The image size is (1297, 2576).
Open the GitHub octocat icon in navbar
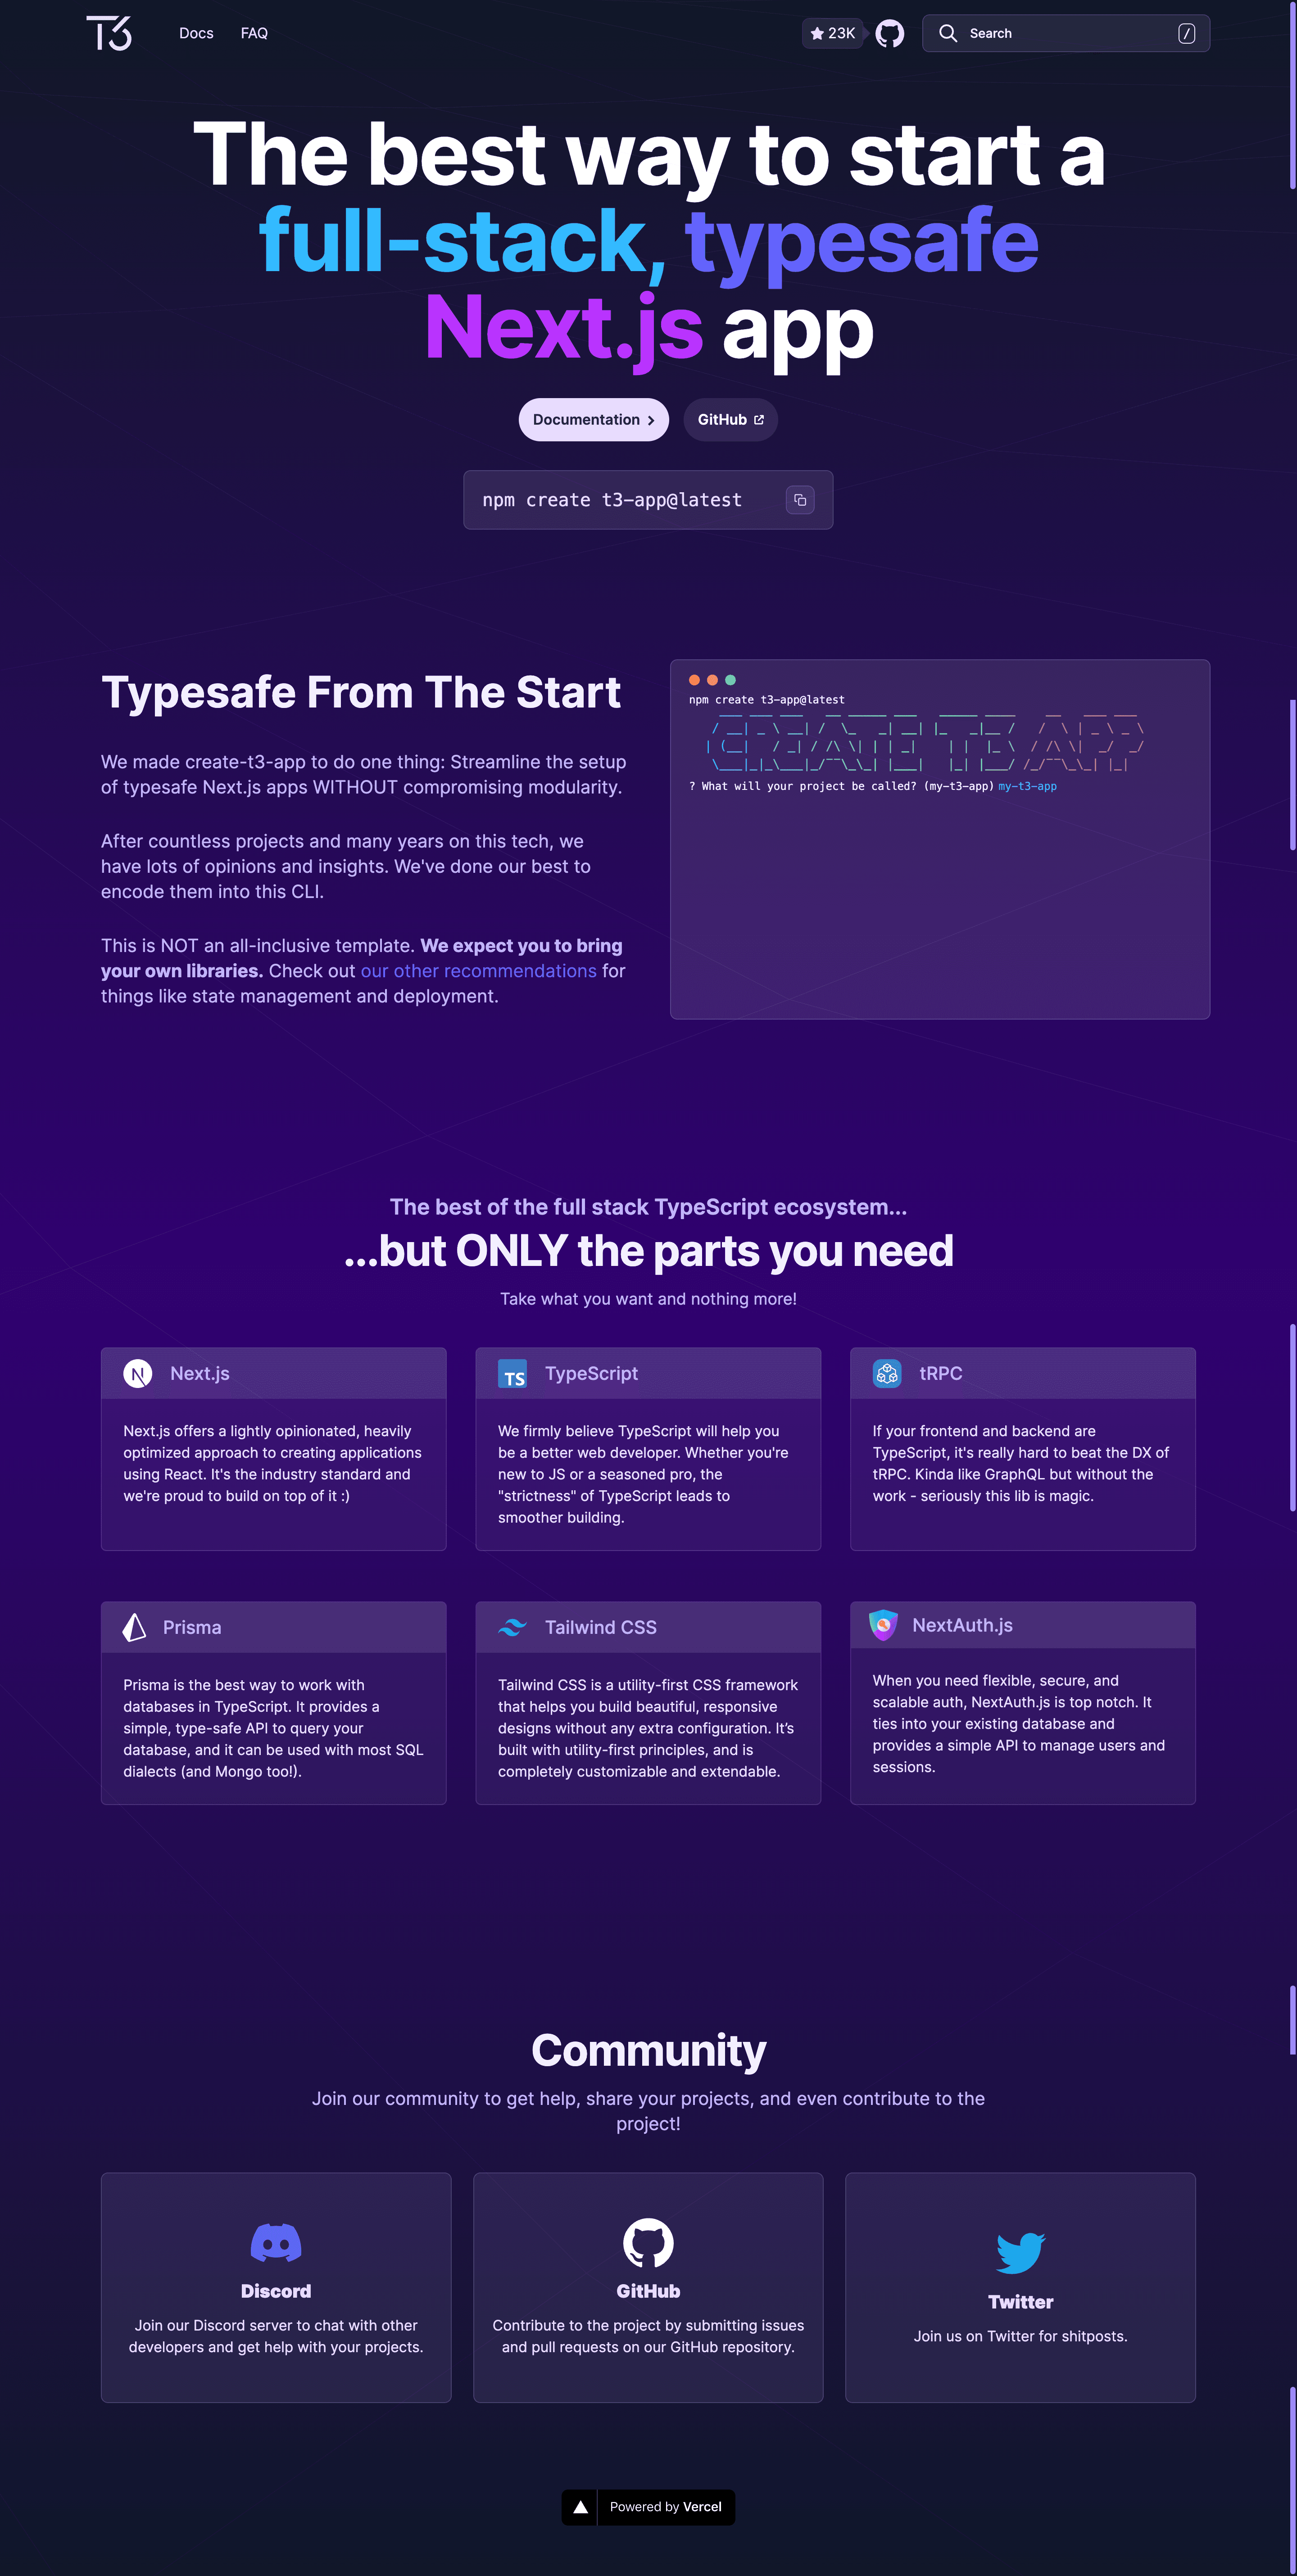pyautogui.click(x=889, y=33)
